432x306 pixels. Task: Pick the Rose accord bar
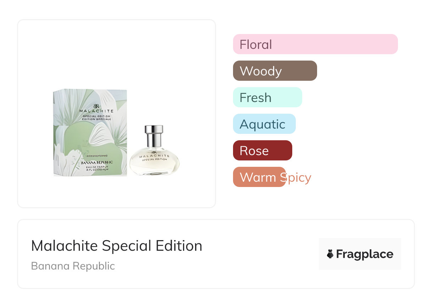coord(262,151)
